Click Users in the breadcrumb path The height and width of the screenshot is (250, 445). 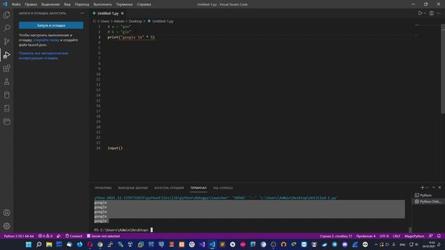click(105, 22)
